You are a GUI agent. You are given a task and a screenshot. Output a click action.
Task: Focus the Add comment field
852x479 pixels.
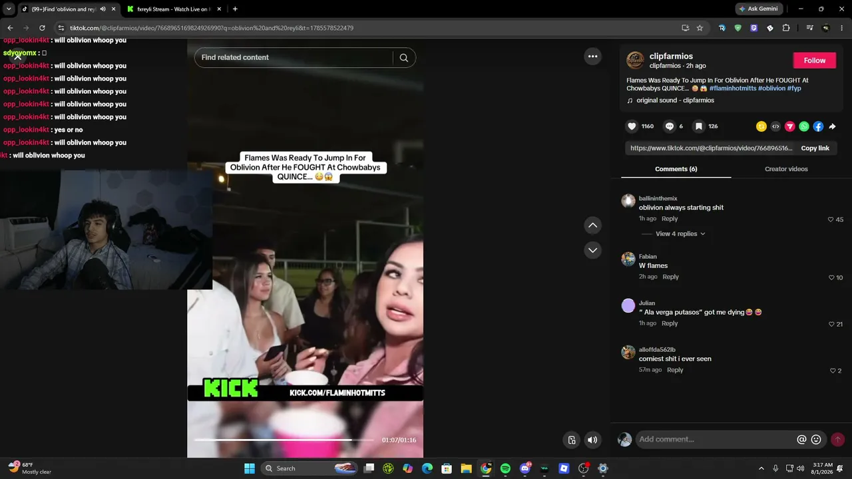[715, 440]
